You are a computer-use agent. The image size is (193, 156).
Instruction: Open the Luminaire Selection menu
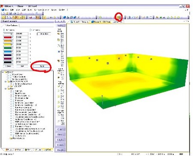click(42, 10)
